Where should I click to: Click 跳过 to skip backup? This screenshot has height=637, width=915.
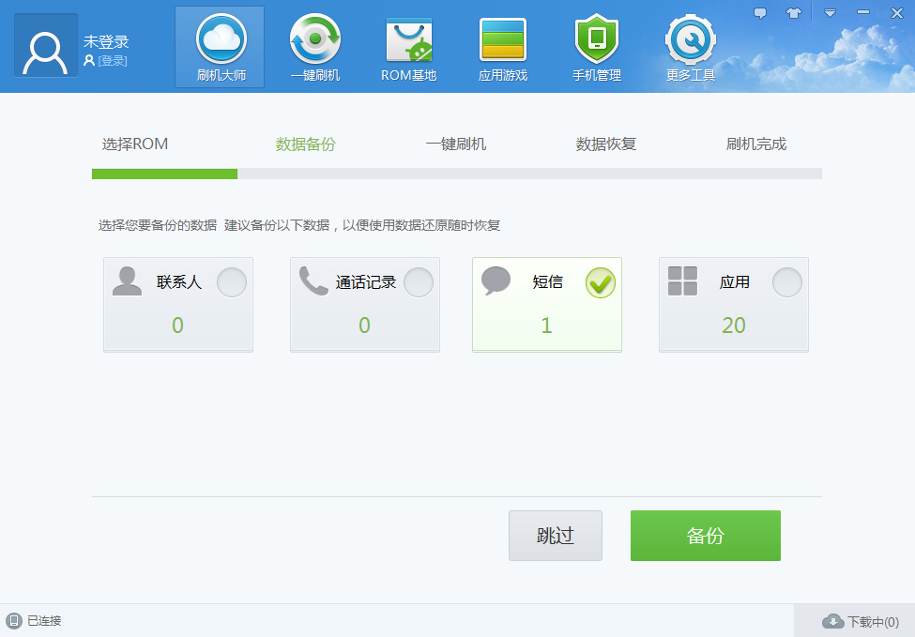555,536
